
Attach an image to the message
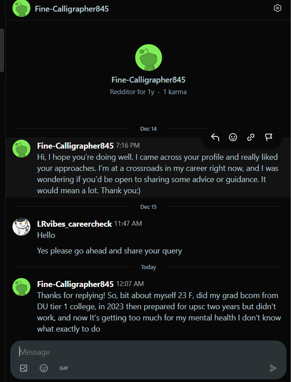[x=24, y=368]
